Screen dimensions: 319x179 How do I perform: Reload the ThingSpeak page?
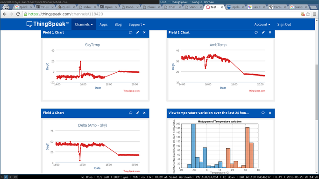tap(18, 14)
